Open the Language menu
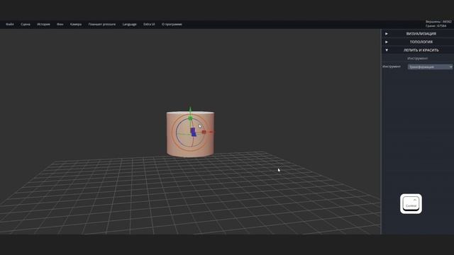 click(x=129, y=24)
